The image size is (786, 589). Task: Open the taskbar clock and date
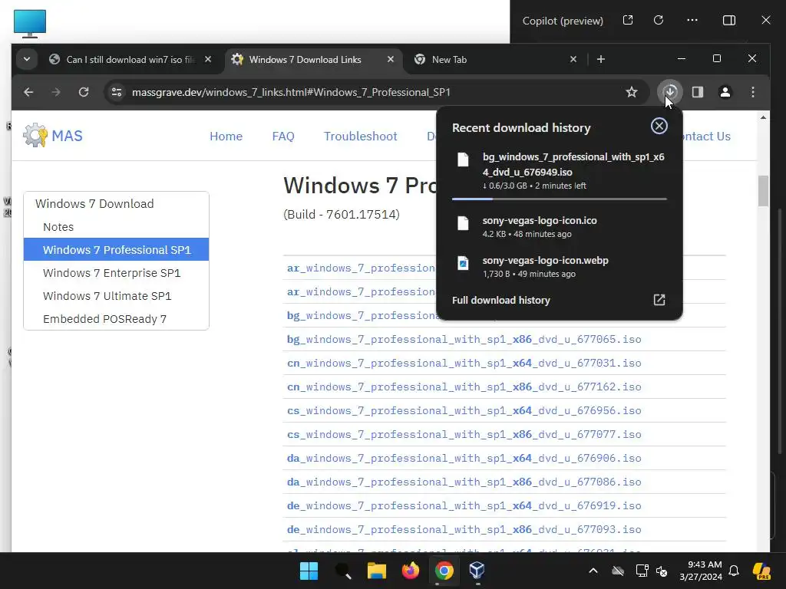click(701, 571)
